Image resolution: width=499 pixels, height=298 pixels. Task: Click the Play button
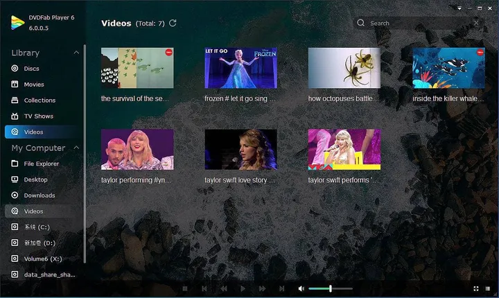pos(243,288)
